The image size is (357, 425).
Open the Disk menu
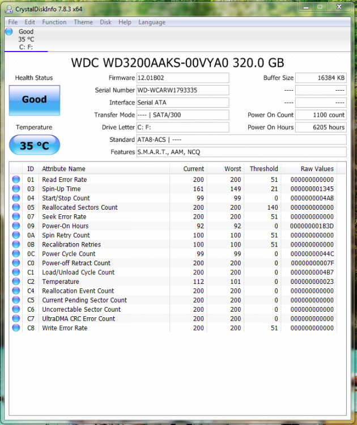click(105, 22)
